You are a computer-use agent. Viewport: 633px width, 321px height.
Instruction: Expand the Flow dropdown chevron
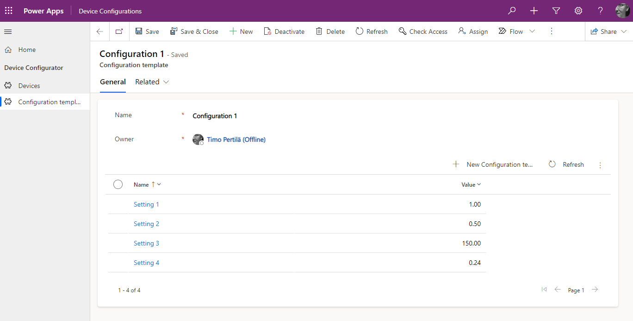pyautogui.click(x=532, y=31)
